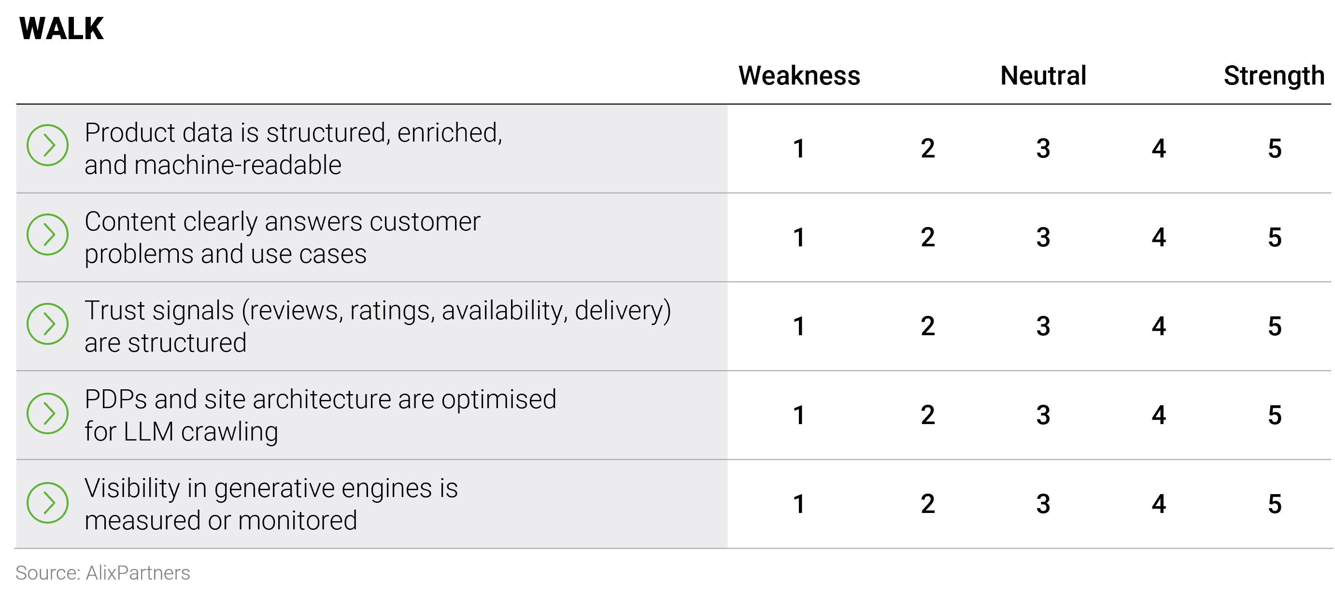Choose rating 4 for Trust signals row
Viewport: 1335px width, 597px height.
click(1159, 327)
